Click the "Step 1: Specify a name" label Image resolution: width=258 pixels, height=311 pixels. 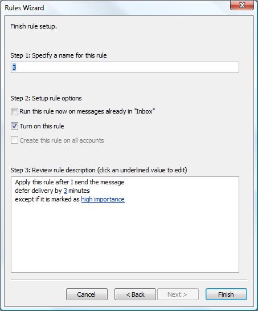pos(59,55)
